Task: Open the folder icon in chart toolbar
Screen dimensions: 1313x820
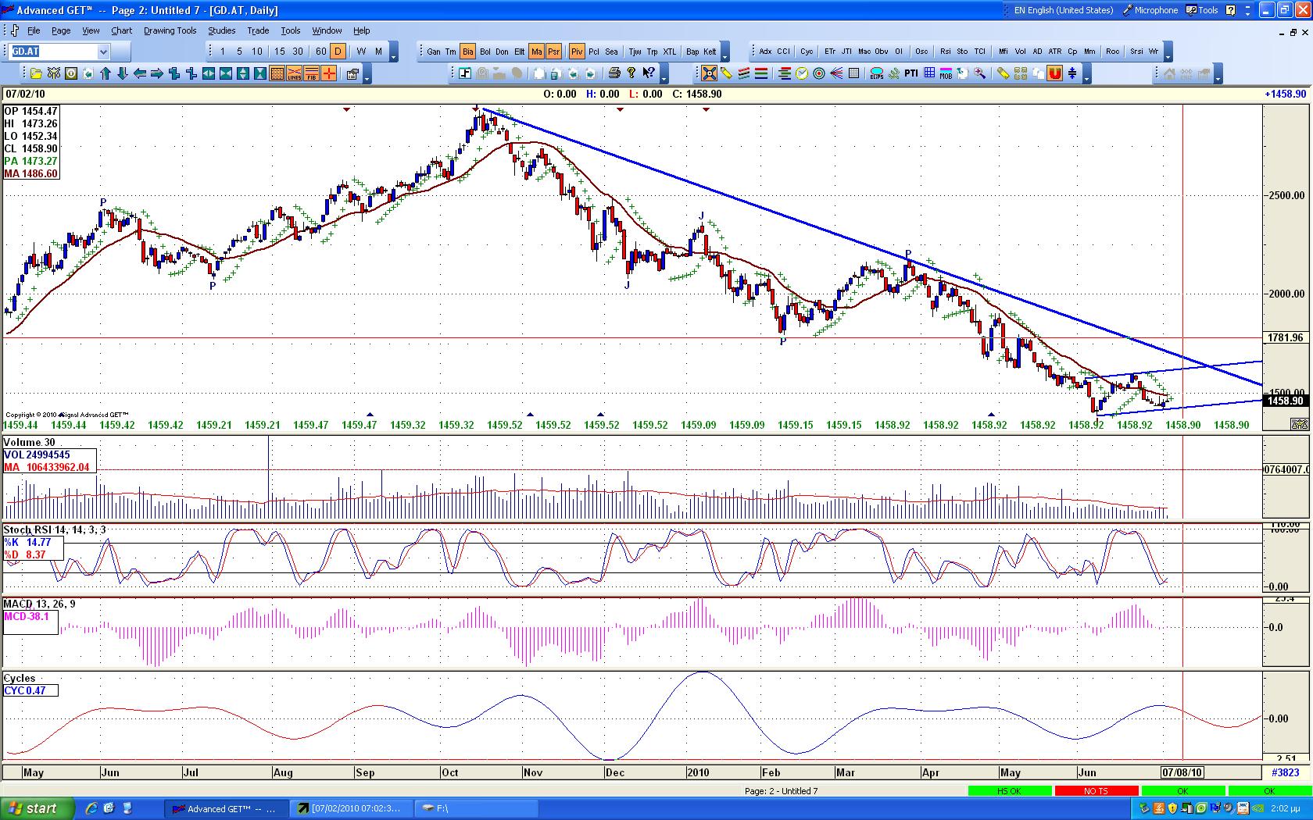Action: click(36, 73)
